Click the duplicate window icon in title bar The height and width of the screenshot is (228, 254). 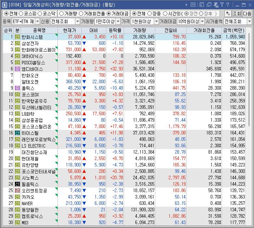209,5
